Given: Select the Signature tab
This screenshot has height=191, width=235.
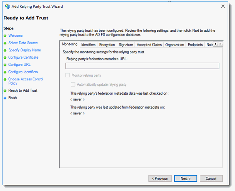Looking at the screenshot, I should tap(126, 45).
